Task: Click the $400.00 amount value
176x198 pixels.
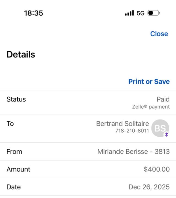Action: [x=157, y=169]
